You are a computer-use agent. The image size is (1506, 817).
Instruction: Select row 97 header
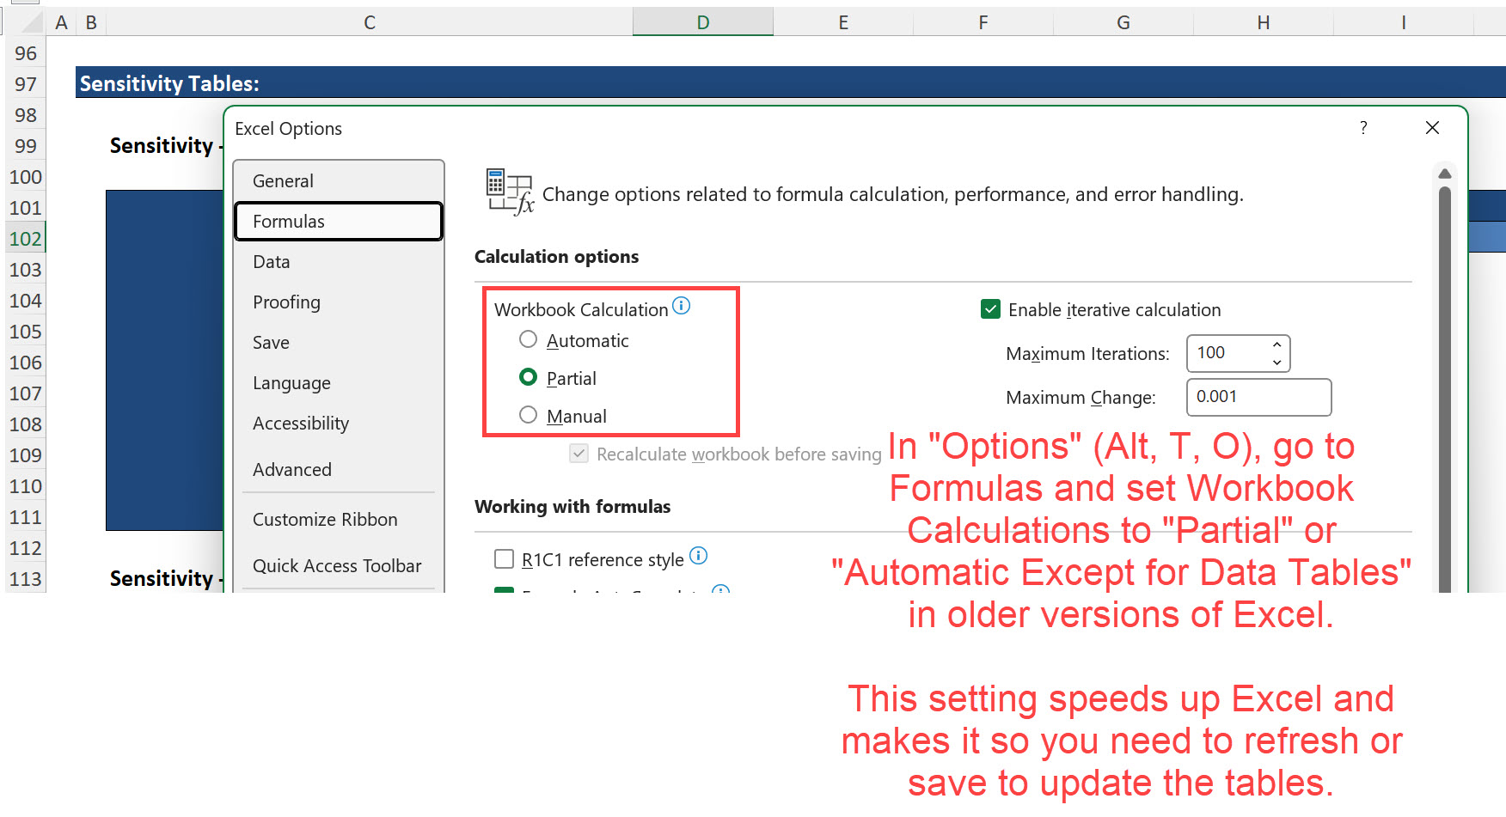[x=25, y=84]
